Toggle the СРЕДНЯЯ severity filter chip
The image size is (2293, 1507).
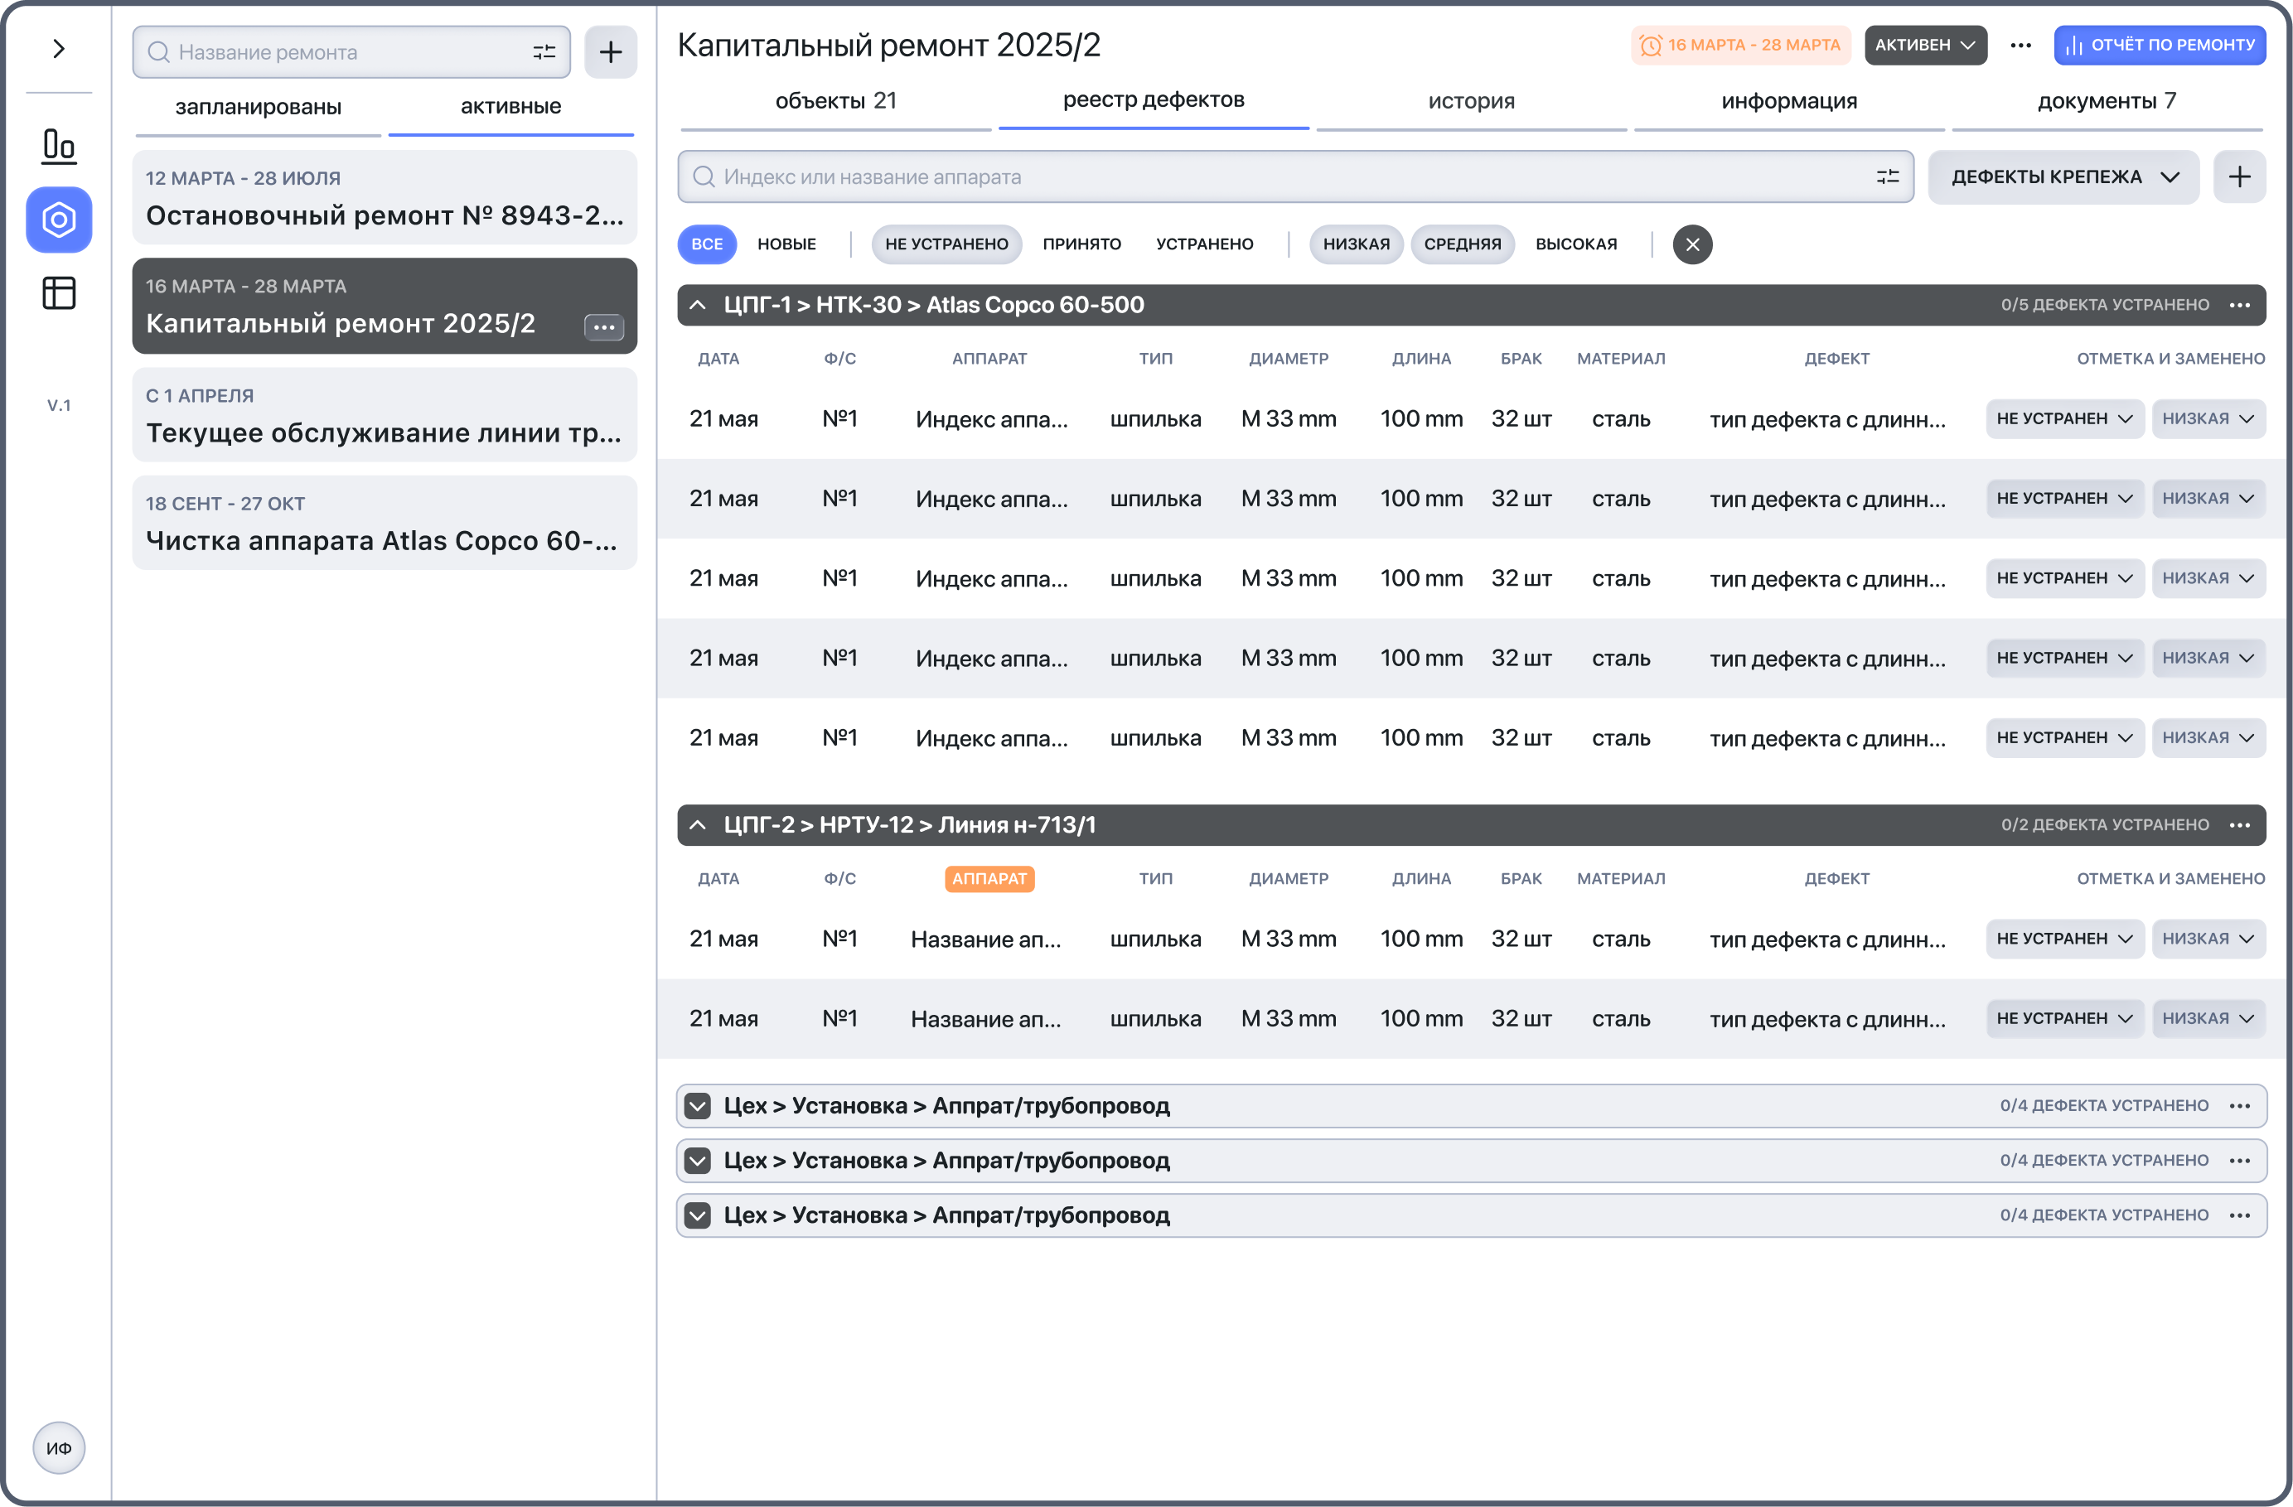point(1462,244)
